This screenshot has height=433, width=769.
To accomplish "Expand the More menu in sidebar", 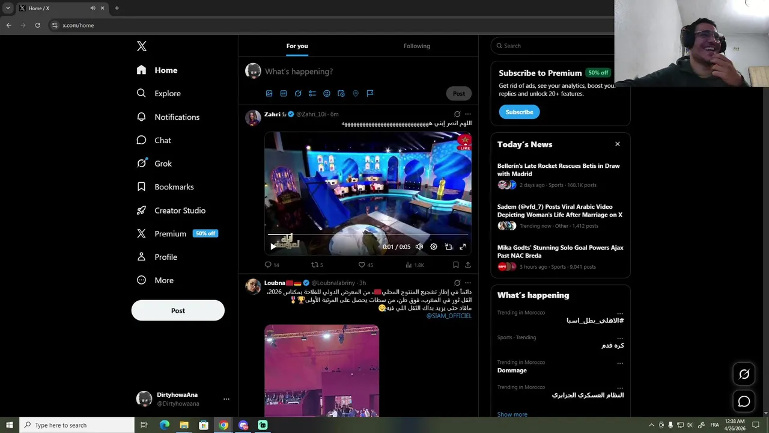I will tap(155, 280).
